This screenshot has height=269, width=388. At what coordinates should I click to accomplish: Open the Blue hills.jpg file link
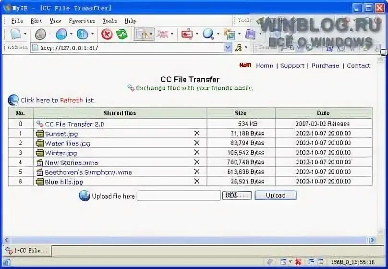click(x=64, y=182)
